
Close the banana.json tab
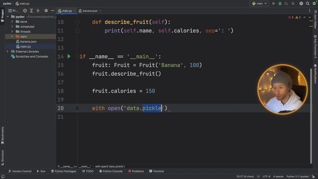tap(100, 11)
